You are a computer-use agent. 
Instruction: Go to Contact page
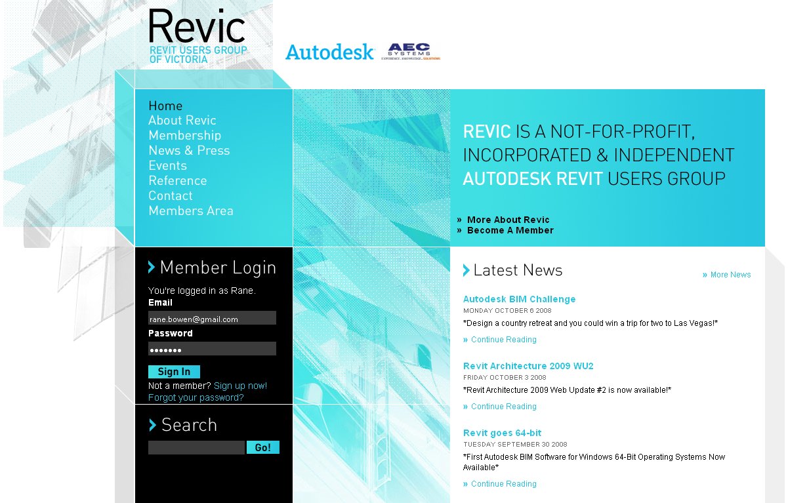pyautogui.click(x=171, y=196)
